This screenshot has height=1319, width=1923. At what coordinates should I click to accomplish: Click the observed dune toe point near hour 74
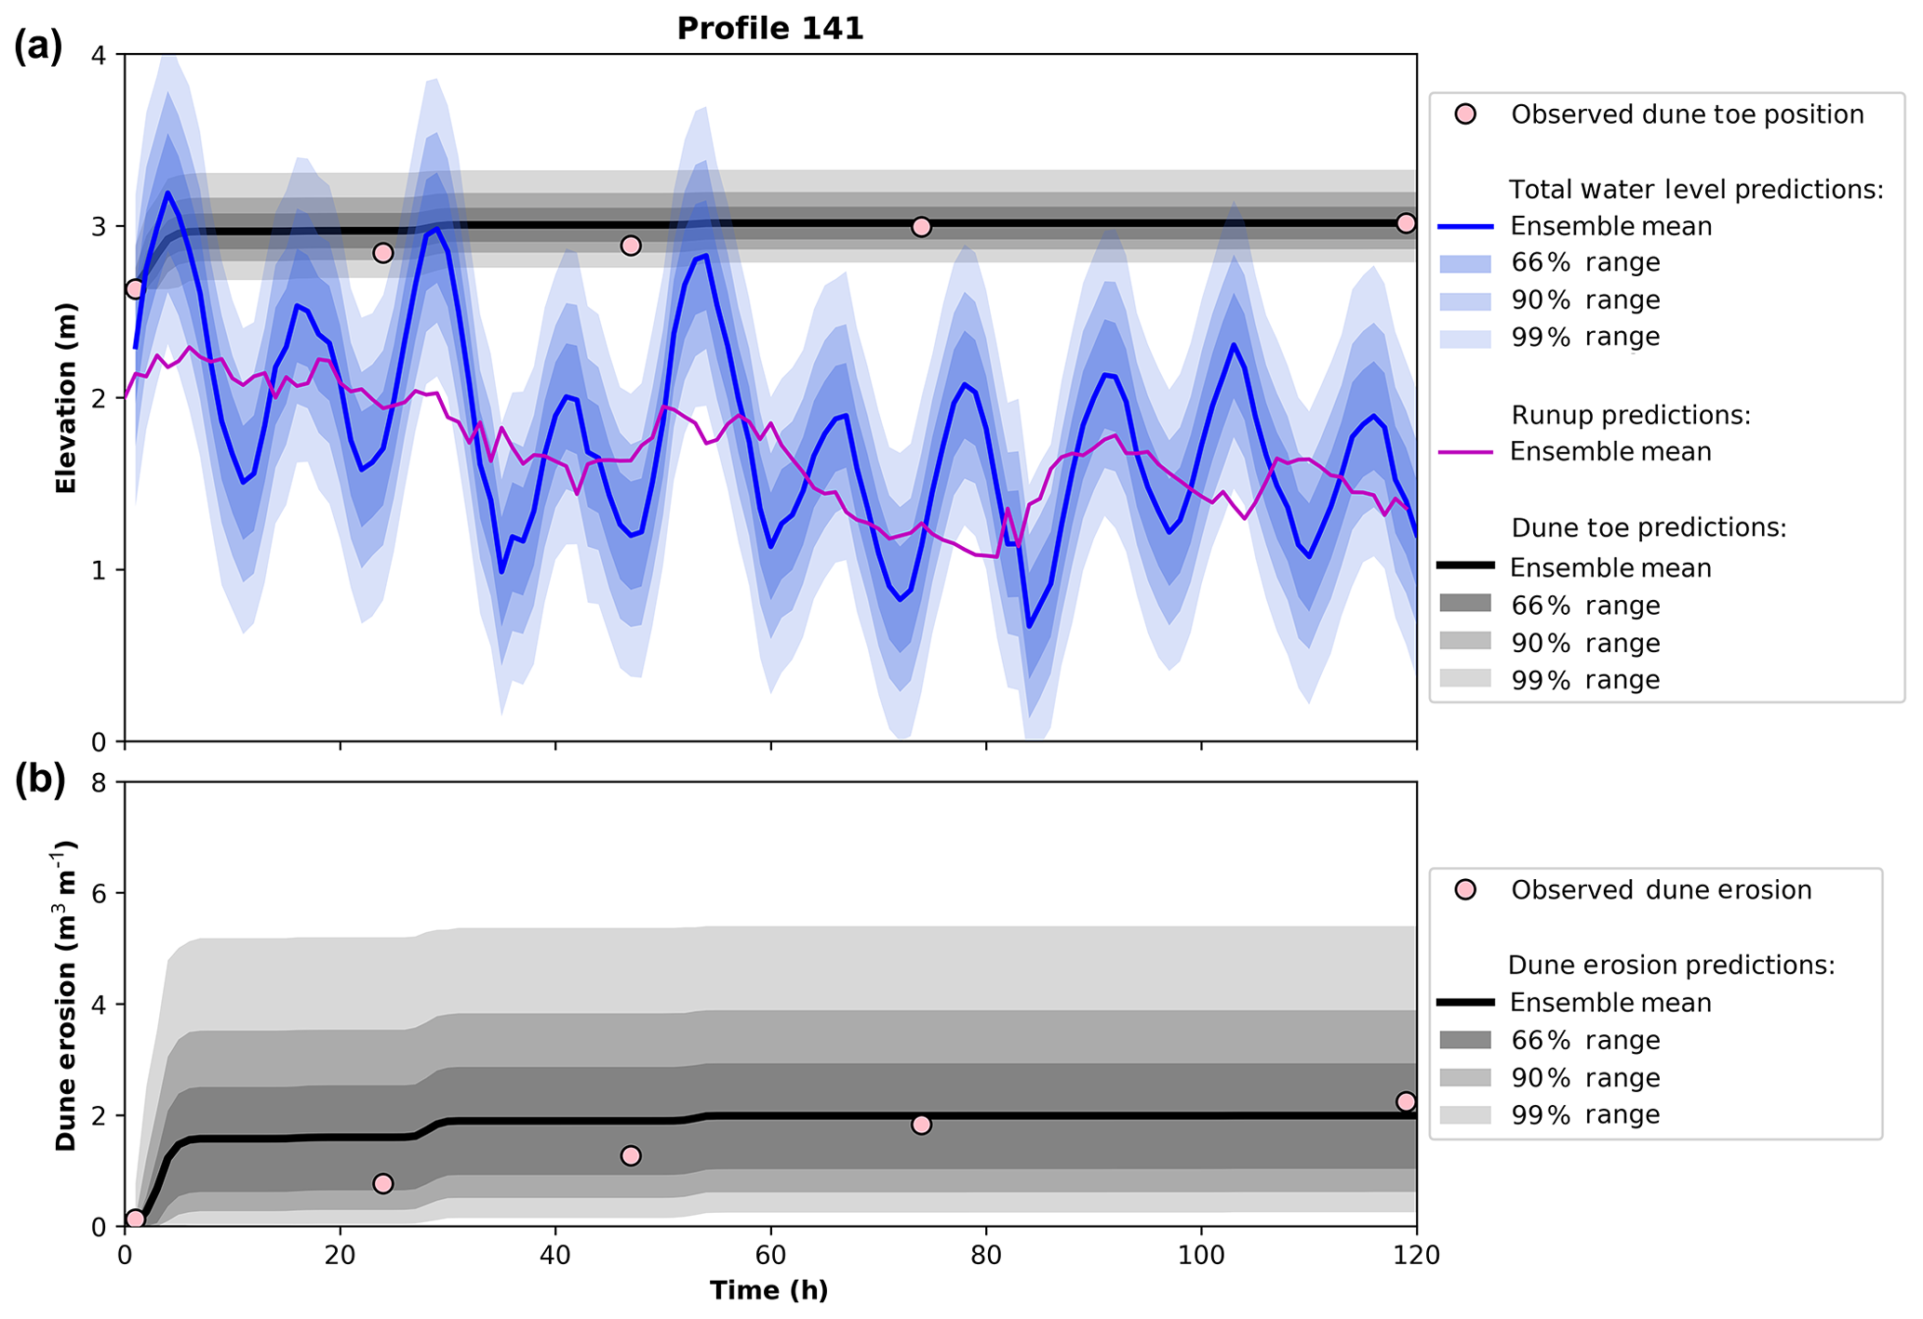(921, 227)
